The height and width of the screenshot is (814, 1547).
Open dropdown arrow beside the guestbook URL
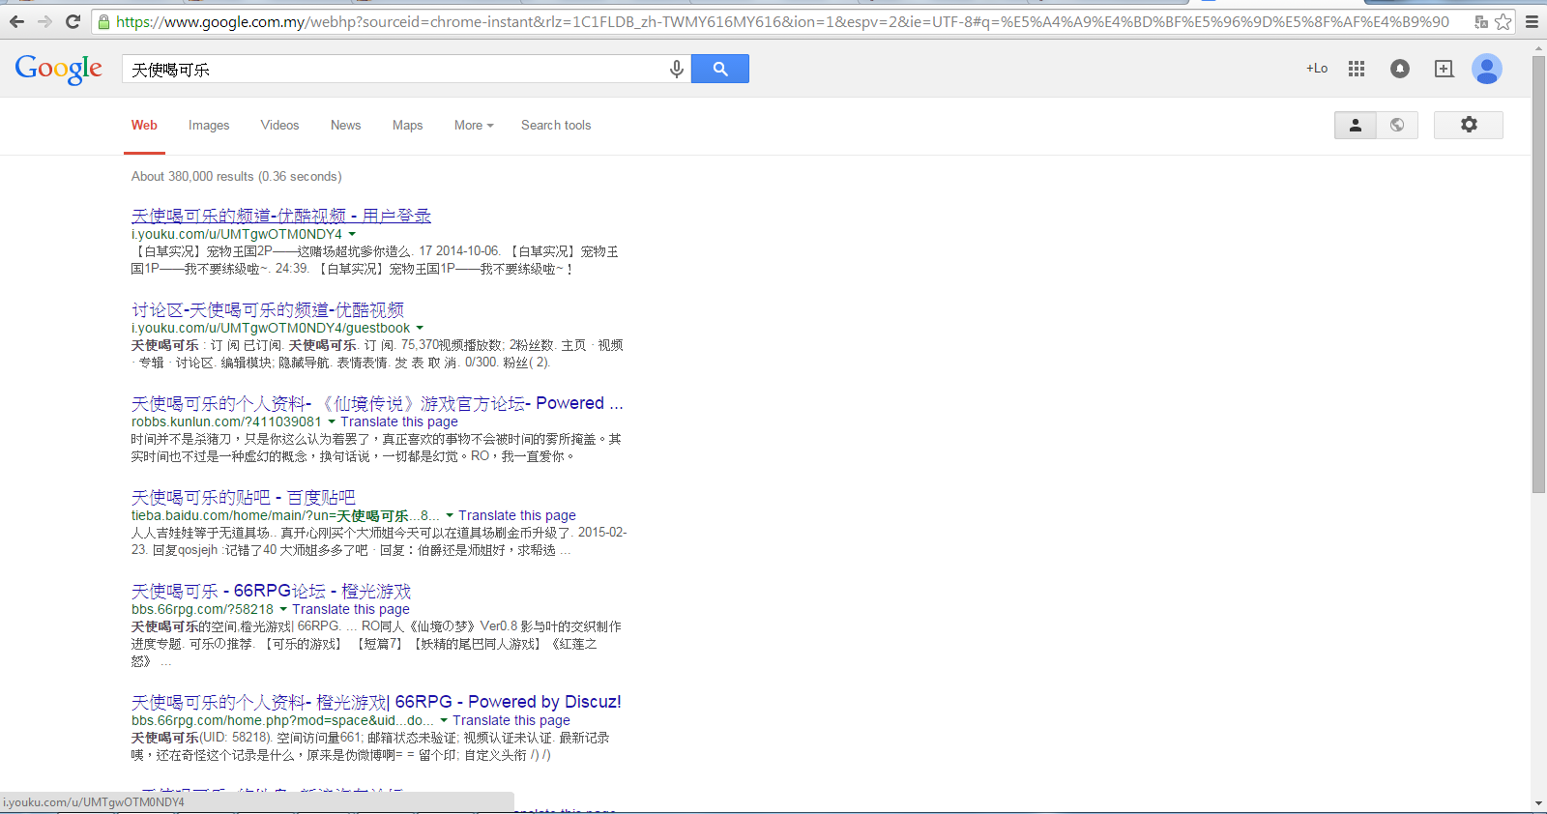420,328
